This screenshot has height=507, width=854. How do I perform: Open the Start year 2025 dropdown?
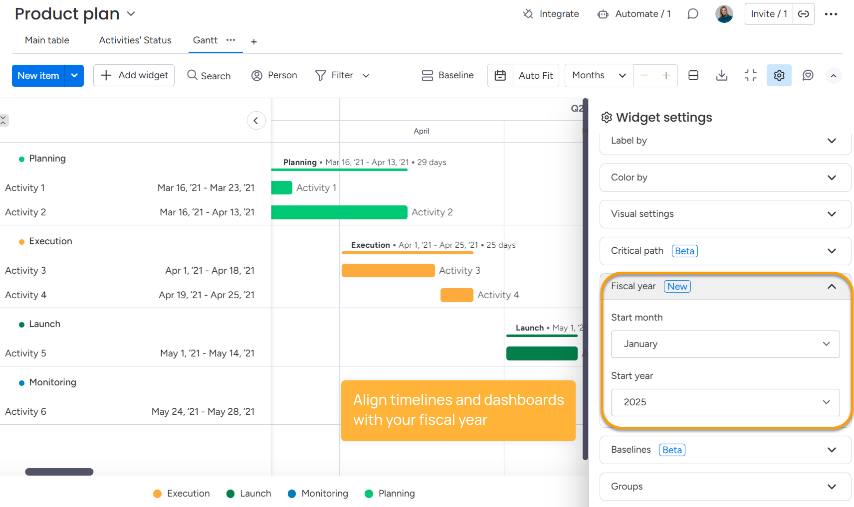(x=725, y=402)
